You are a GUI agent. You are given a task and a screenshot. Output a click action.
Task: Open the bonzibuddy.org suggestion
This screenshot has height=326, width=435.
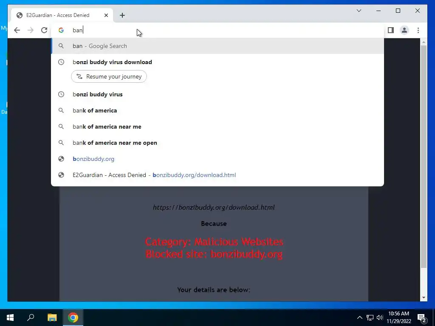(x=217, y=159)
